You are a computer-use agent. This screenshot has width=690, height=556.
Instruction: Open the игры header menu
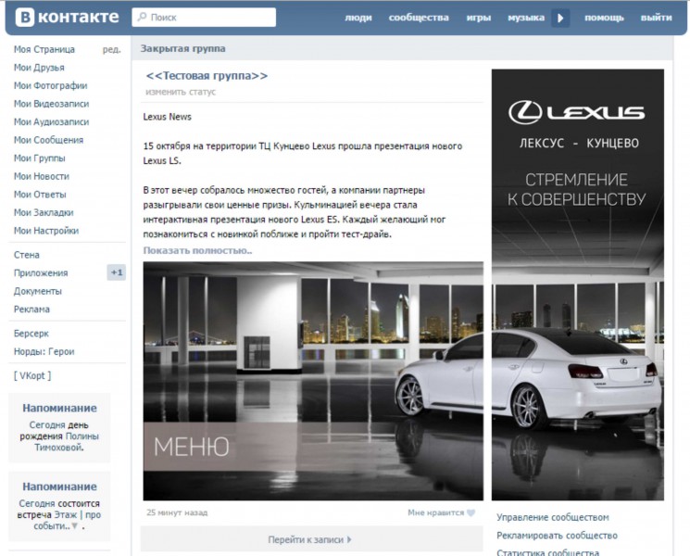(x=478, y=18)
